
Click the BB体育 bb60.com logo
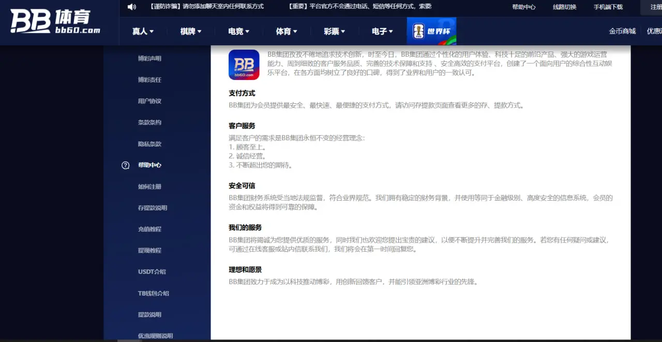(x=55, y=22)
